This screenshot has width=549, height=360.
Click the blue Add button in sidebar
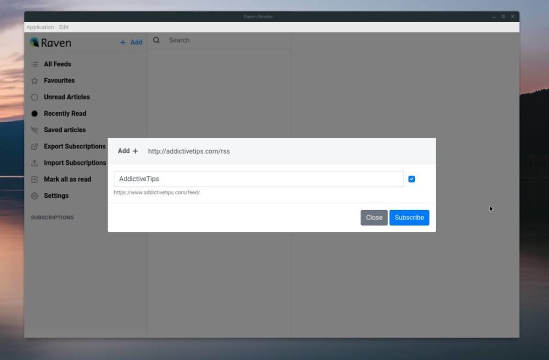(x=131, y=42)
